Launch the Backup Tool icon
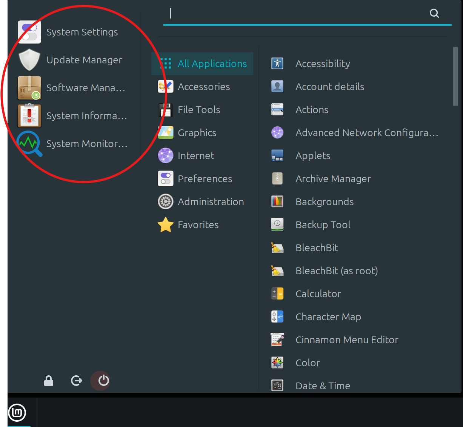The width and height of the screenshot is (463, 427). (277, 224)
